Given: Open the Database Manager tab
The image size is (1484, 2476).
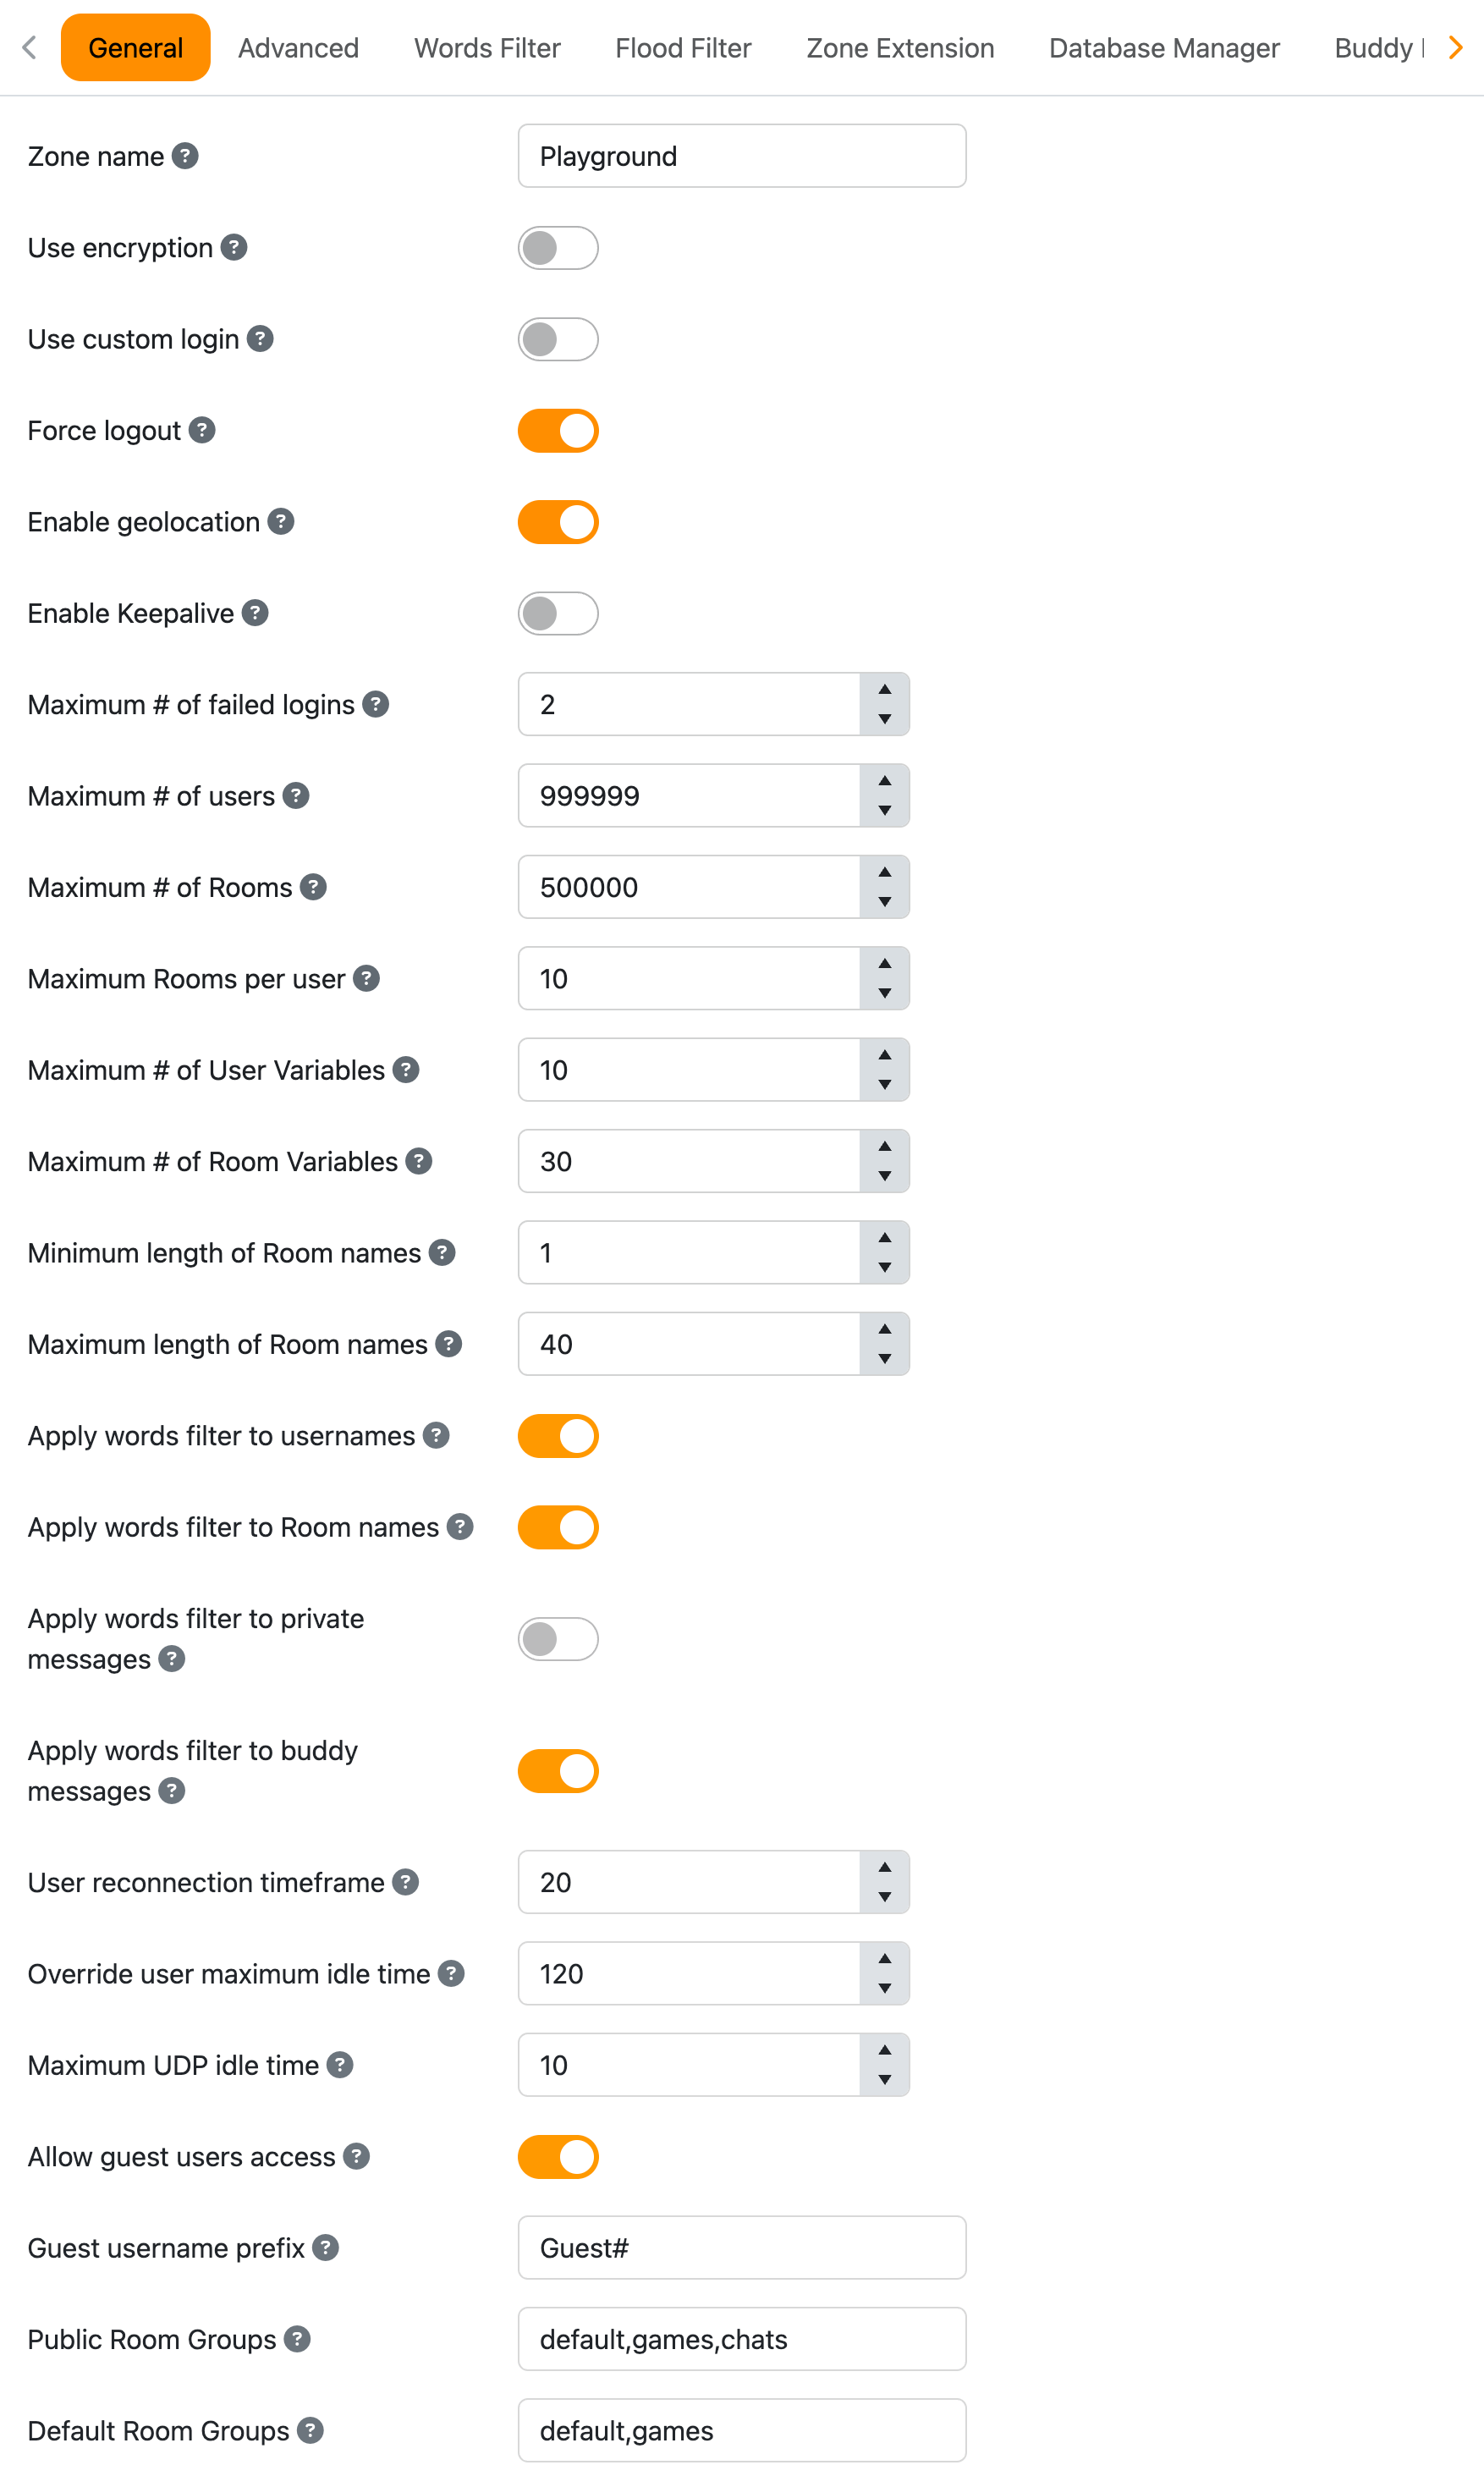Looking at the screenshot, I should coord(1164,48).
